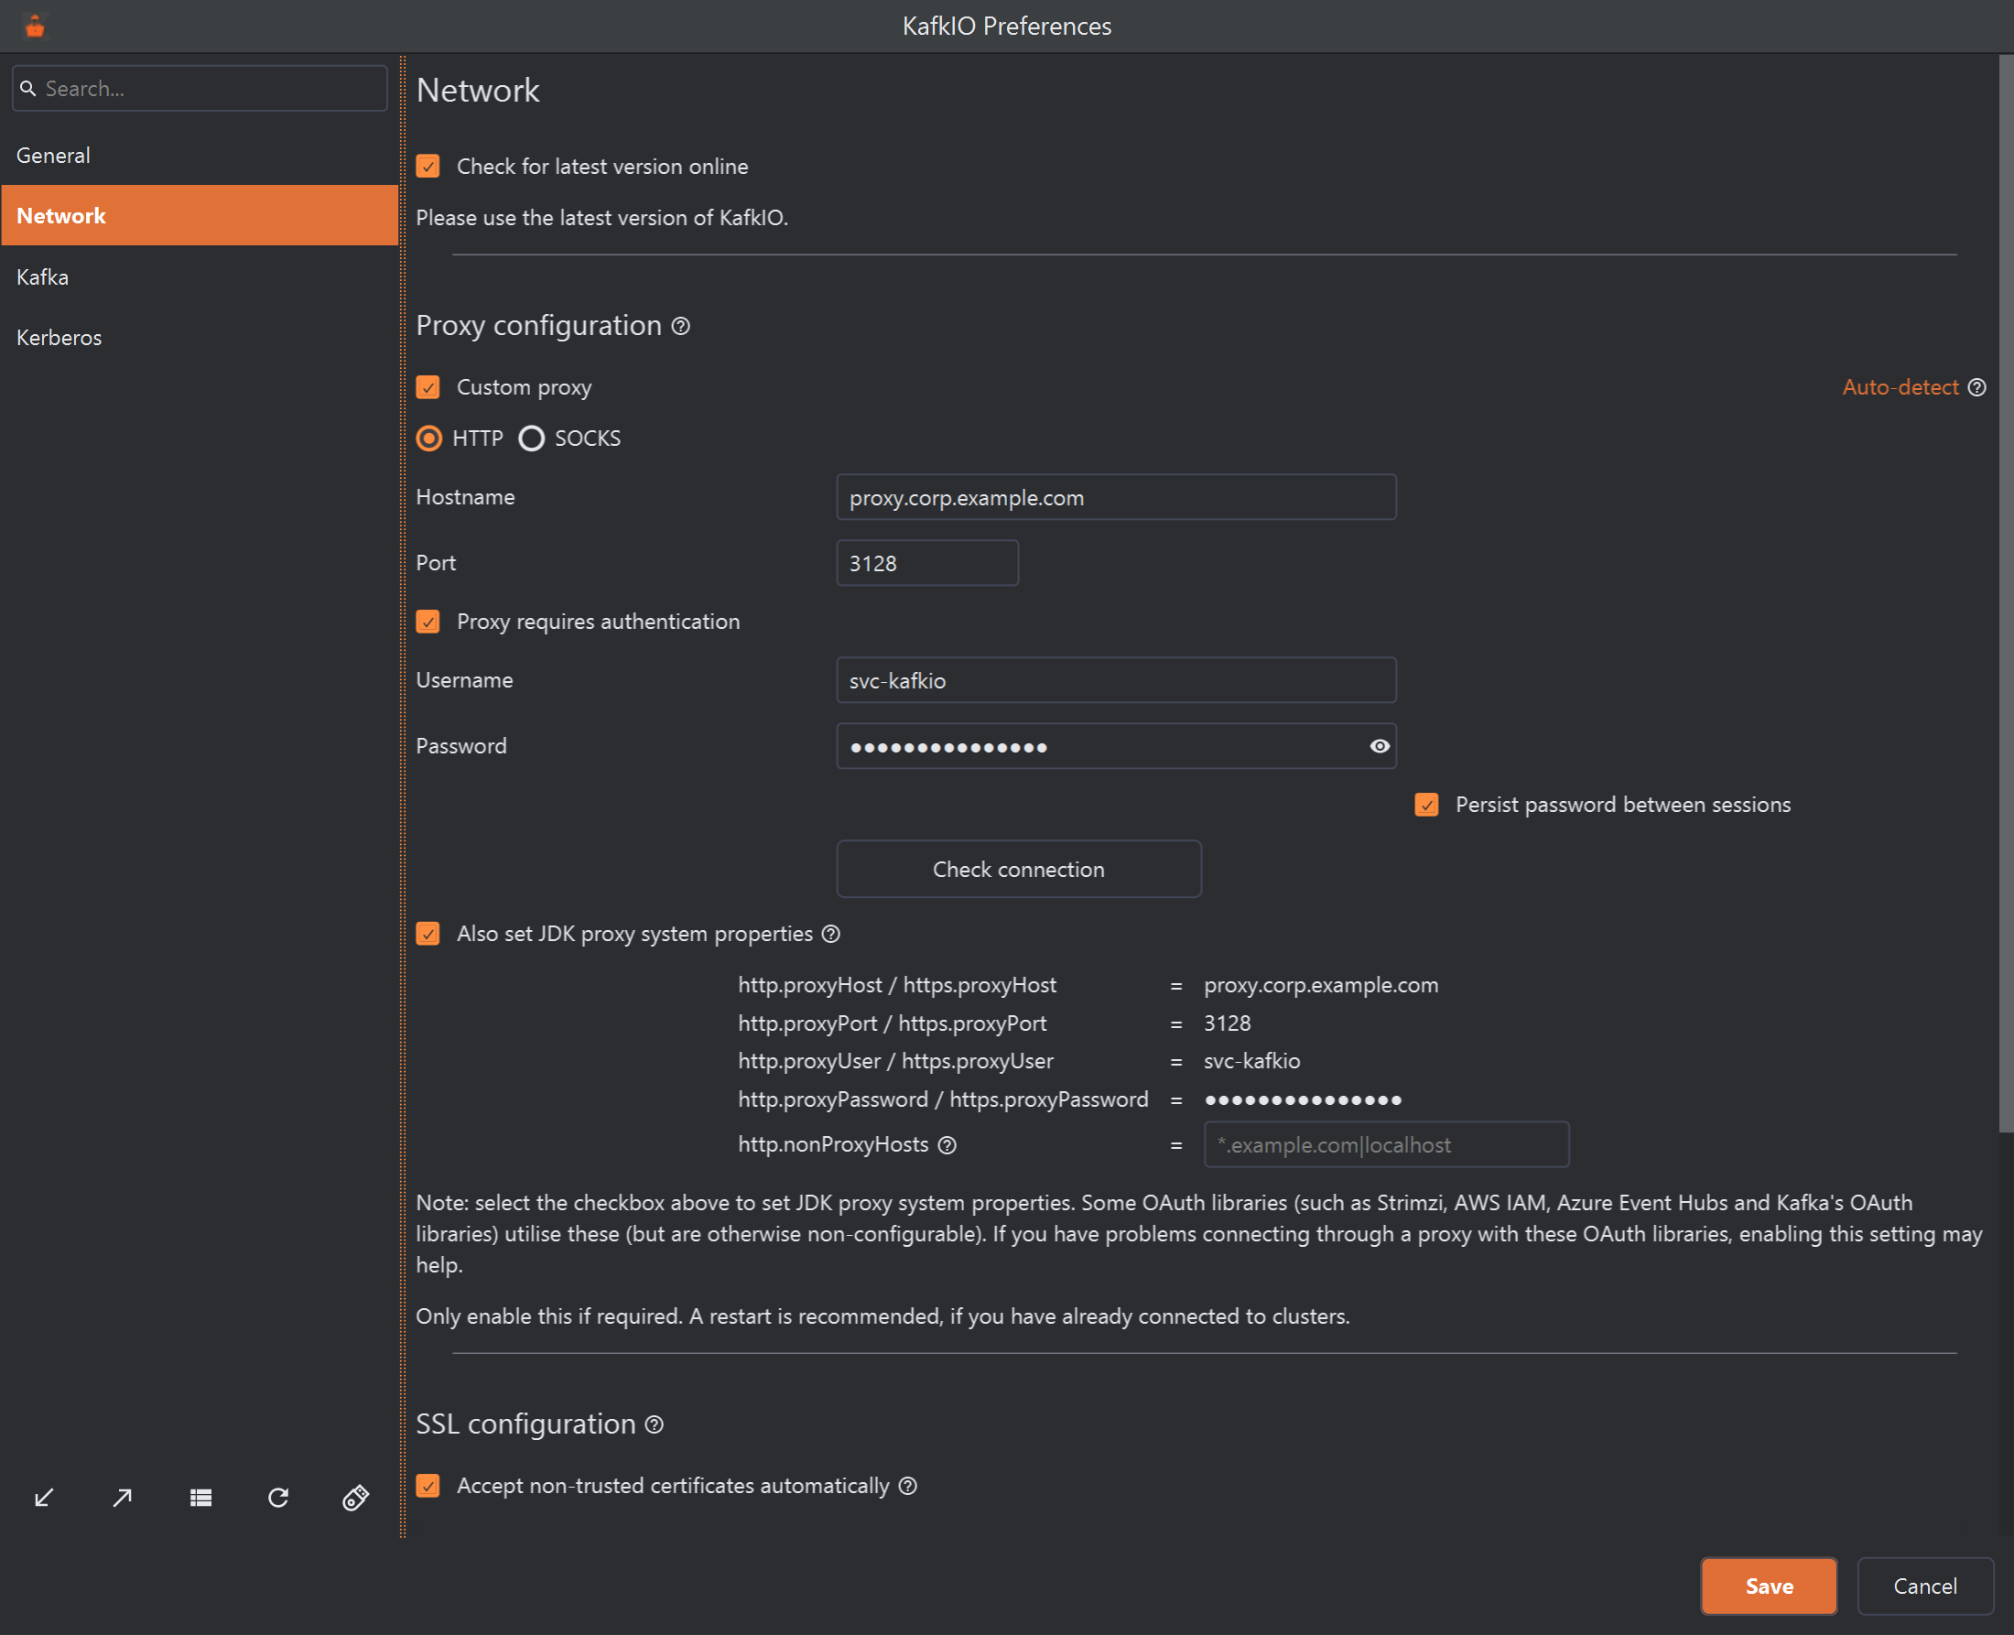Open help icon next to http.nonProxyHosts
The height and width of the screenshot is (1635, 2014).
(947, 1144)
